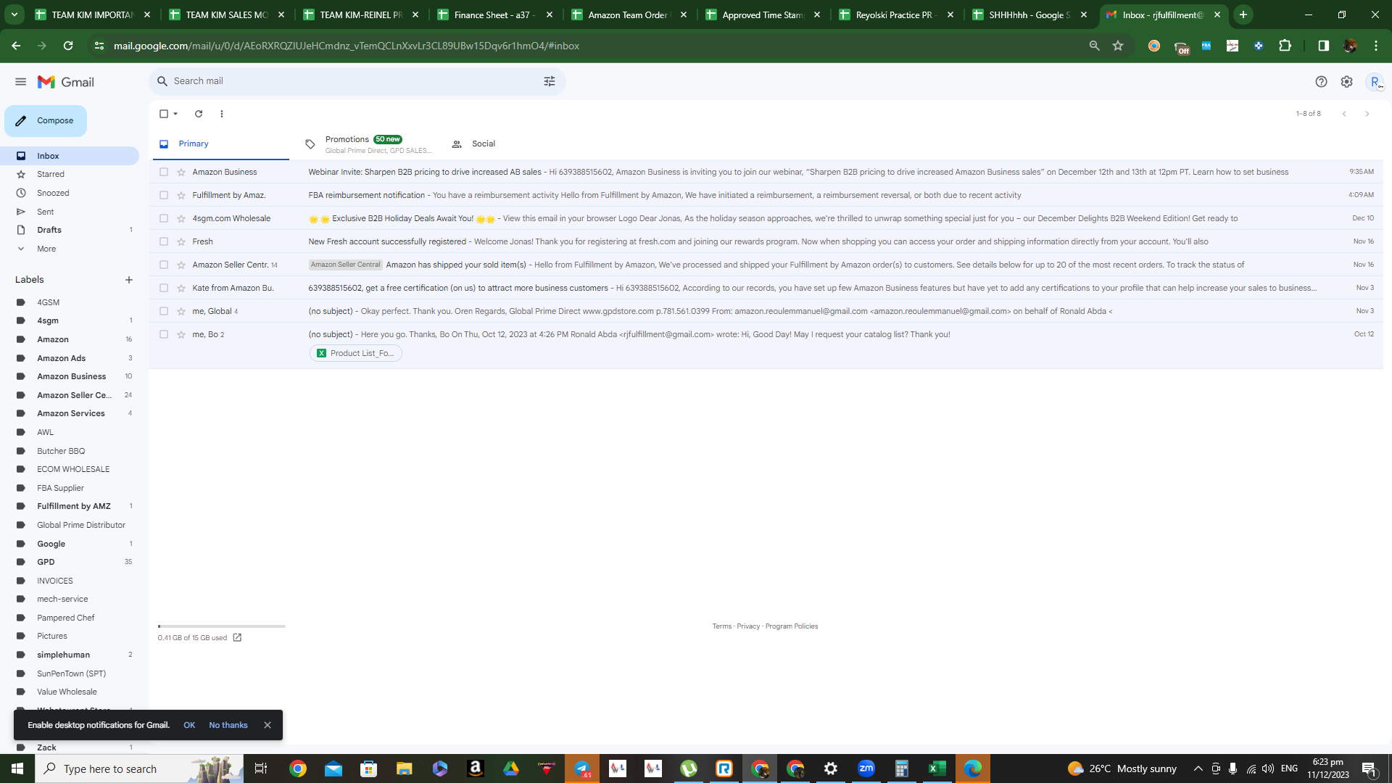
Task: Click the browser address bar
Action: [x=594, y=46]
